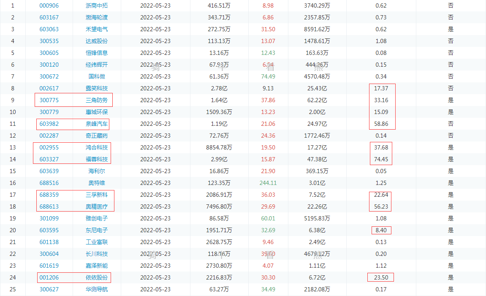486x296 pixels.
Task: Open the 经纬辉开 stock link
Action: (x=97, y=65)
